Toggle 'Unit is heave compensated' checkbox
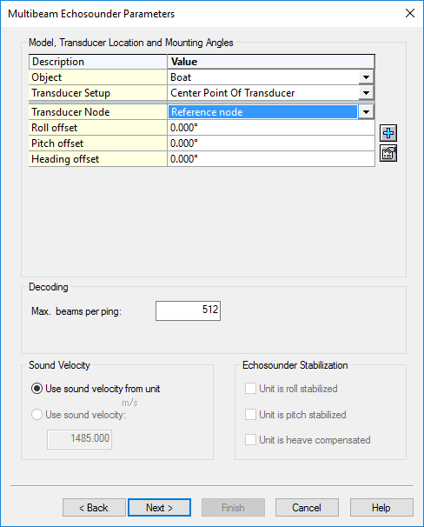 pos(250,440)
